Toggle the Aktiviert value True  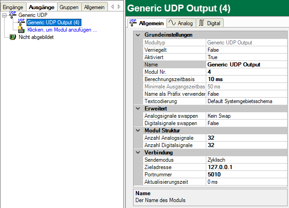(246, 57)
